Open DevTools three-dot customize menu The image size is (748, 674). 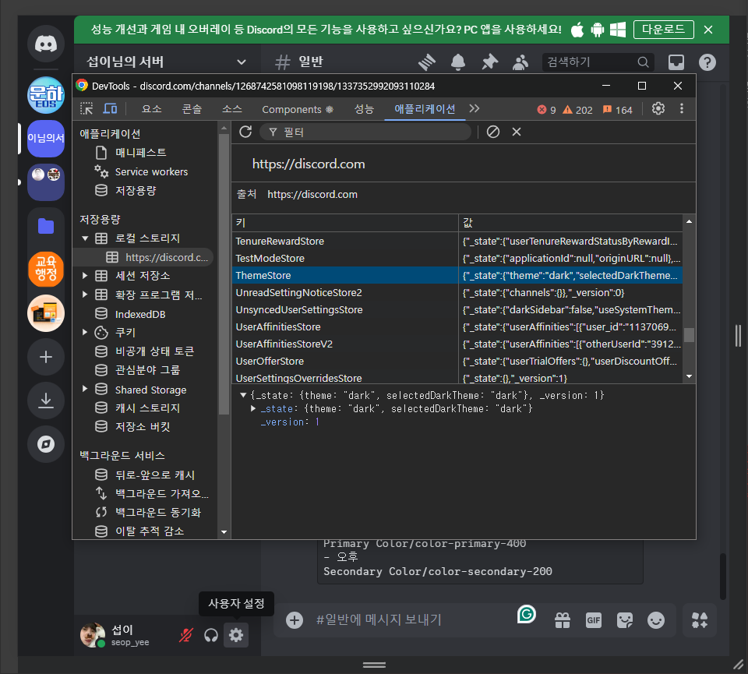[682, 109]
